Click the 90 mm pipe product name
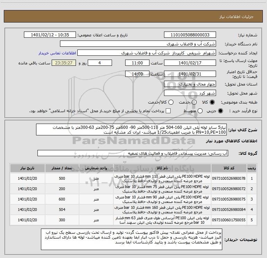Viewport: 267px width, 258px height. coord(162,199)
